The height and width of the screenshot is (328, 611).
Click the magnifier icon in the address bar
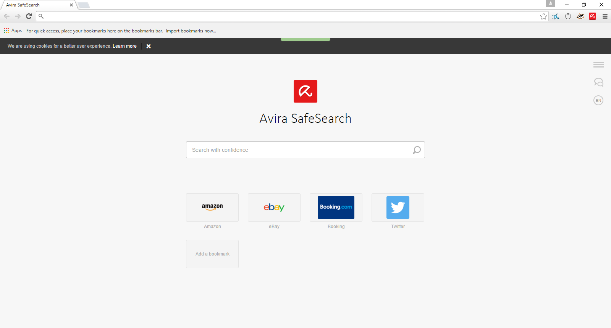pos(41,16)
